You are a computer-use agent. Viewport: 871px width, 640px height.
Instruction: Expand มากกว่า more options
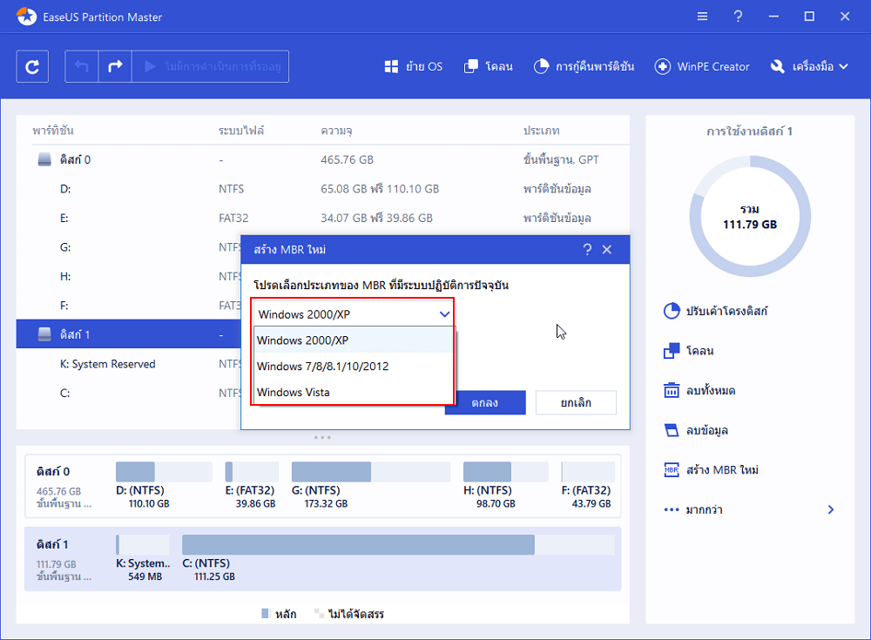pyautogui.click(x=749, y=509)
